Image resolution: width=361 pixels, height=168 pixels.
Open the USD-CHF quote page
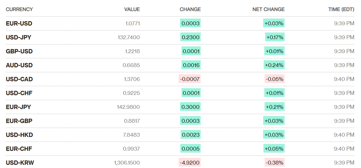coord(19,93)
